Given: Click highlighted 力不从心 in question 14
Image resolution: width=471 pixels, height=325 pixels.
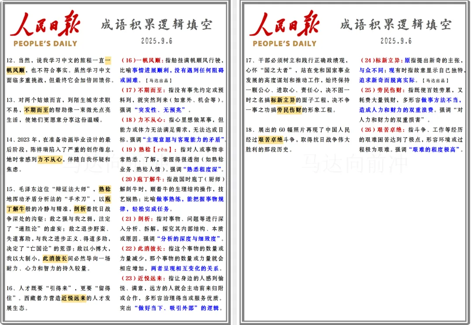Looking at the screenshot, I should pyautogui.click(x=50, y=160).
